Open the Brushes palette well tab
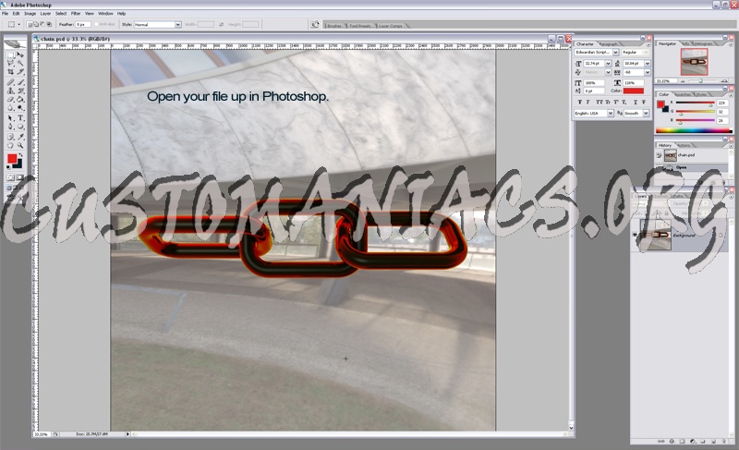 coord(334,26)
